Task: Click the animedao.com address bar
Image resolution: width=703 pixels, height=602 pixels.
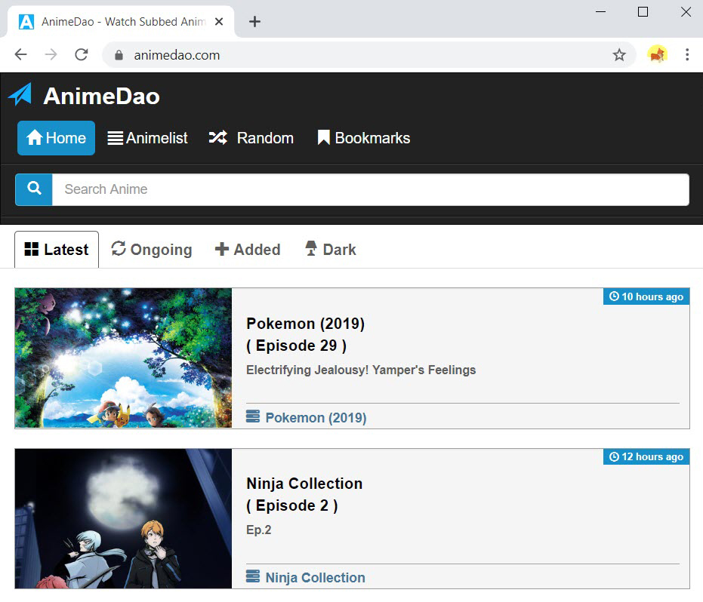Action: click(368, 55)
